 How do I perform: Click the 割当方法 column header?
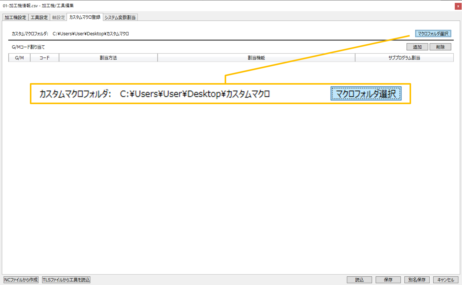point(108,58)
